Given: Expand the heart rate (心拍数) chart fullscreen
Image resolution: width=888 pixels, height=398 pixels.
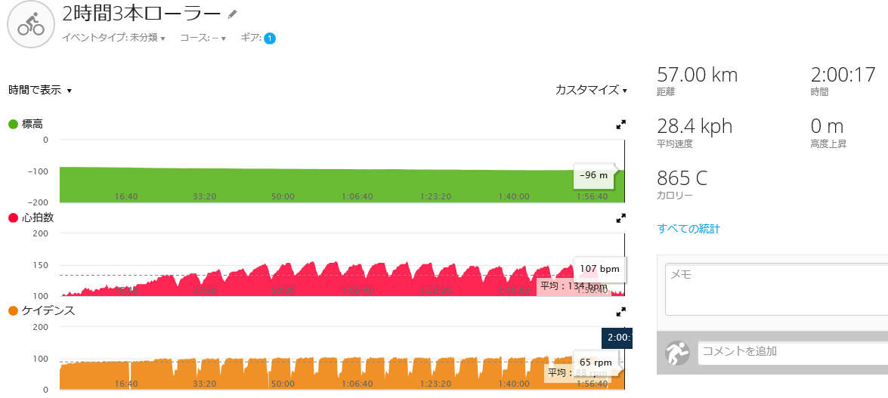Looking at the screenshot, I should tap(620, 218).
